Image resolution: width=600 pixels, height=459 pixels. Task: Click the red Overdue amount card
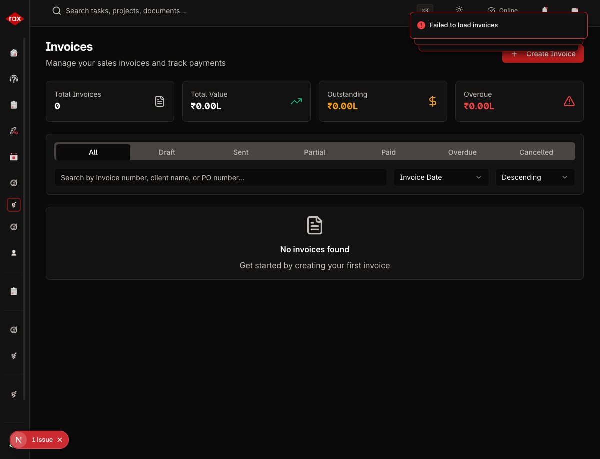click(x=519, y=101)
